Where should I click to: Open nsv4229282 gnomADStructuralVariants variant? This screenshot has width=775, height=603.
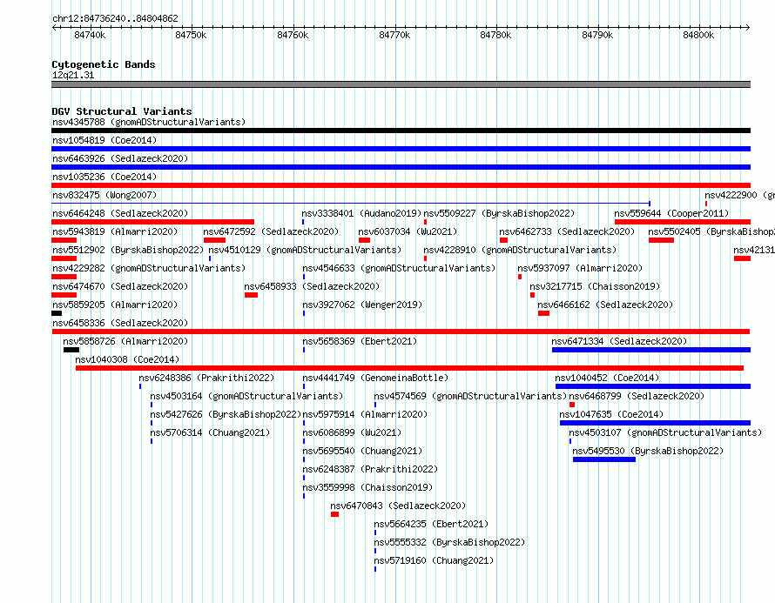149,268
